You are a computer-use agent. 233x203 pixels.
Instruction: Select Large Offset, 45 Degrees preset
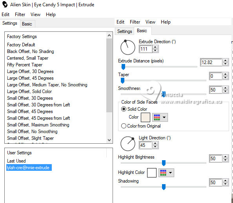pos(30,78)
